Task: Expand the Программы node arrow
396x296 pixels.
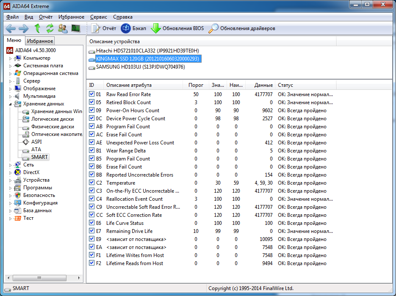Action: pyautogui.click(x=10, y=188)
